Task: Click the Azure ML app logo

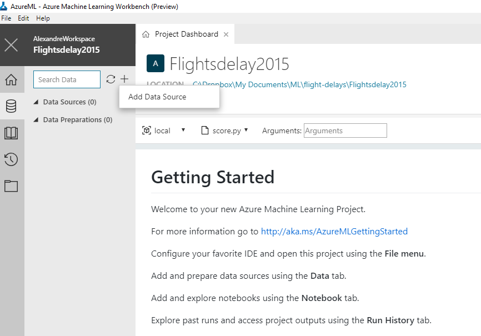Action: pos(4,6)
